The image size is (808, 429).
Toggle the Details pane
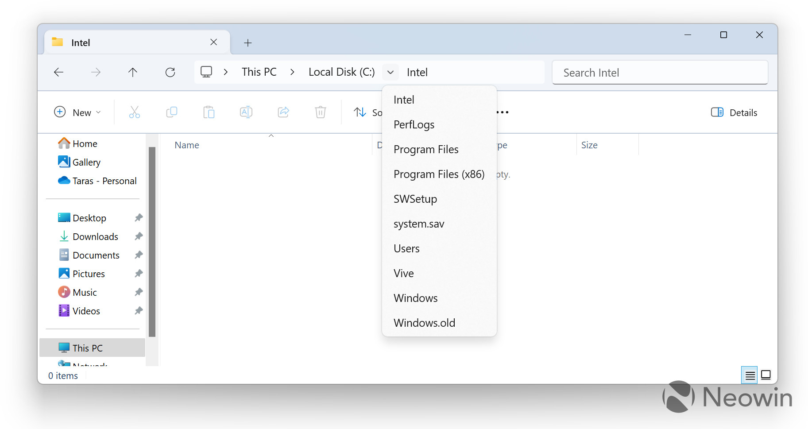734,112
